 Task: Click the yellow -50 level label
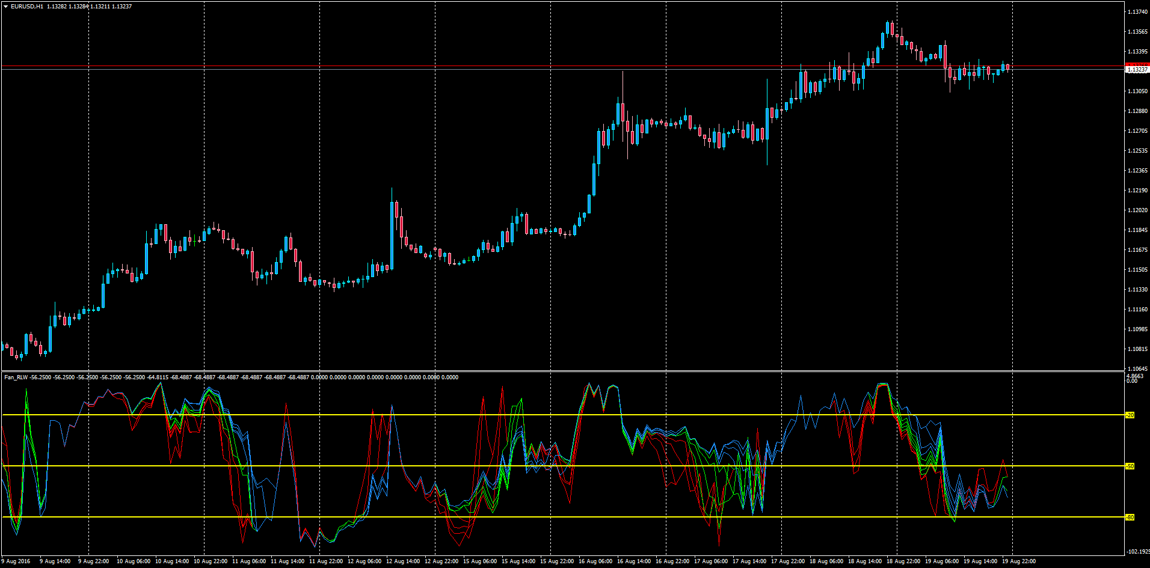[1130, 466]
